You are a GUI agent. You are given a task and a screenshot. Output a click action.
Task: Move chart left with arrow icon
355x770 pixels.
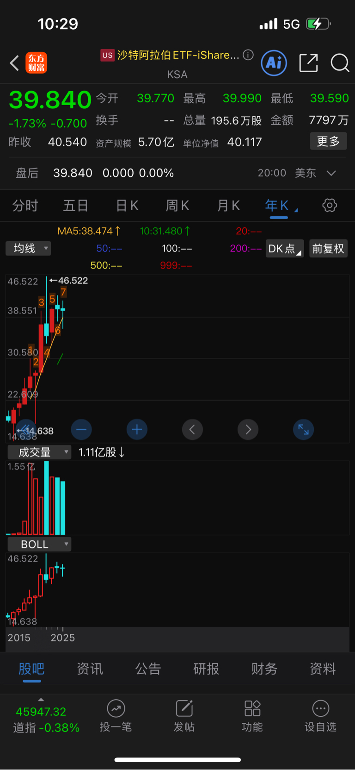pos(192,430)
